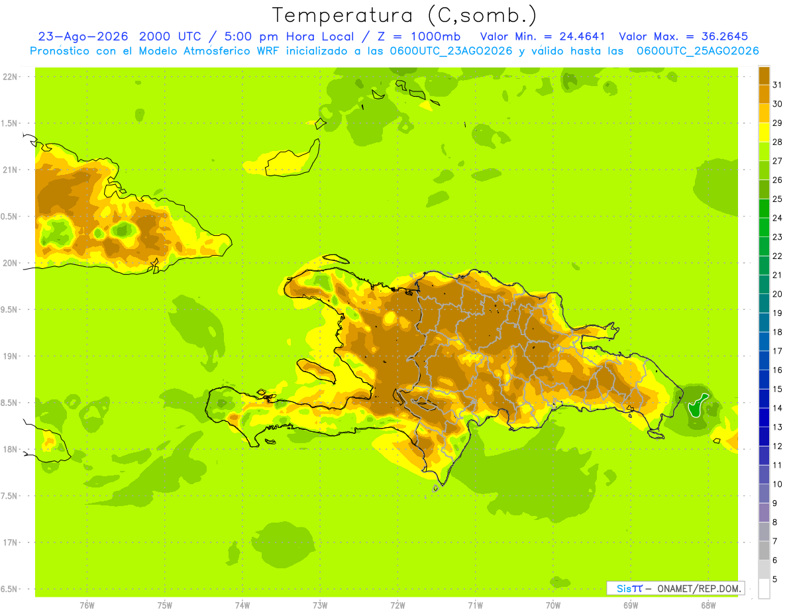Screen dimensions: 795x614
Task: Click the legend swatch between 30 and 31
Action: [x=764, y=94]
